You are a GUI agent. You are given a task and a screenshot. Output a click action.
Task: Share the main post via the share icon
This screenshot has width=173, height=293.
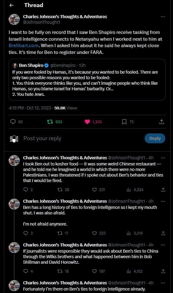tap(162, 122)
